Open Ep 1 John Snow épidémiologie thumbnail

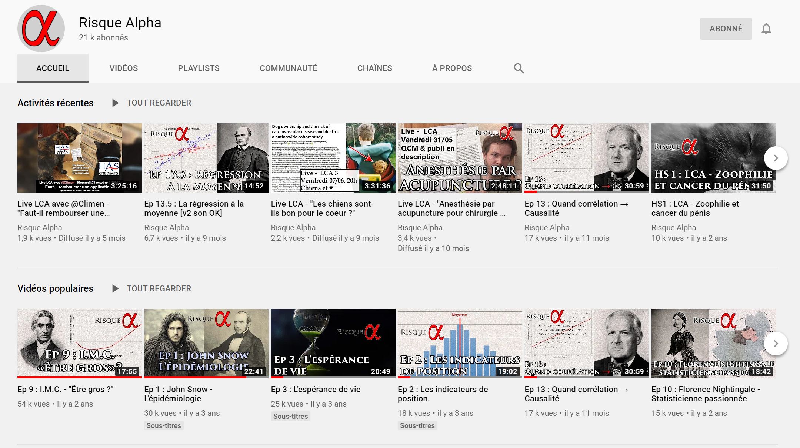click(206, 344)
